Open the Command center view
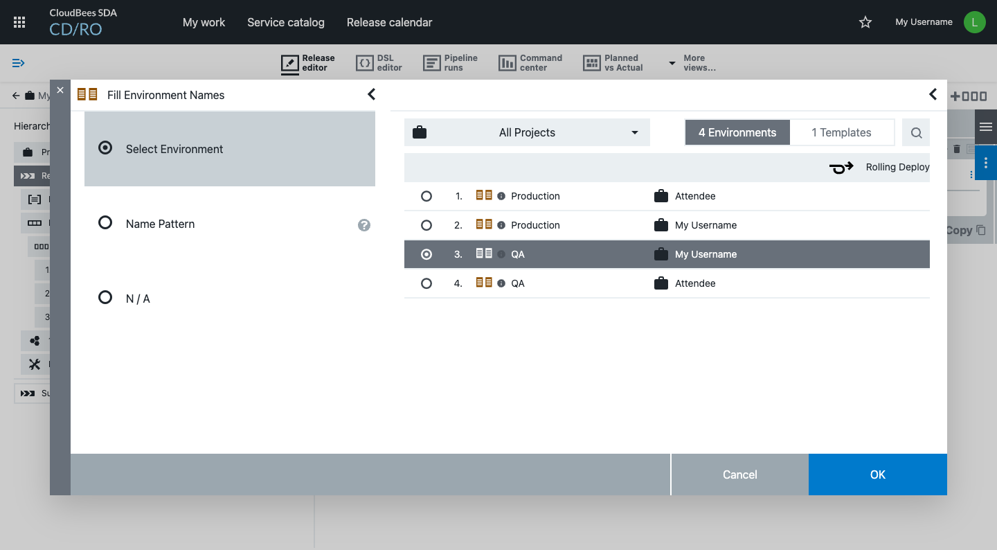The width and height of the screenshot is (997, 550). tap(530, 63)
